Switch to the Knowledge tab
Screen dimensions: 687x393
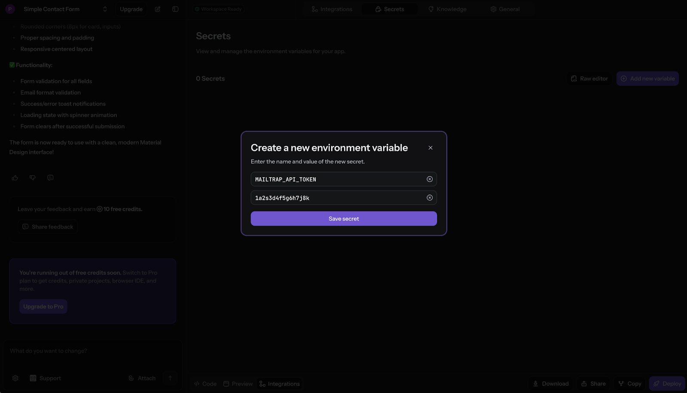click(x=447, y=9)
